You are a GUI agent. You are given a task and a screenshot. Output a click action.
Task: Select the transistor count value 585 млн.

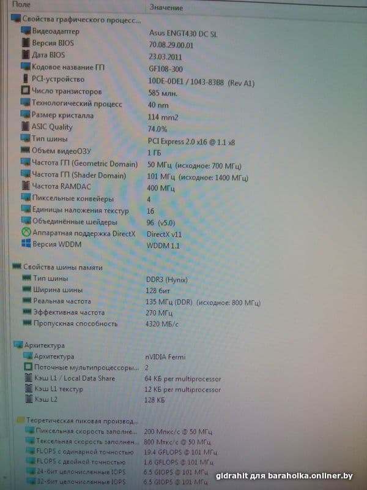(163, 93)
